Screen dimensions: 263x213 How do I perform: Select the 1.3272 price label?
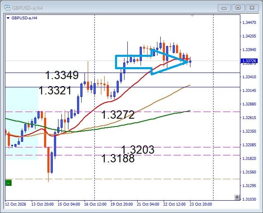tap(118, 115)
